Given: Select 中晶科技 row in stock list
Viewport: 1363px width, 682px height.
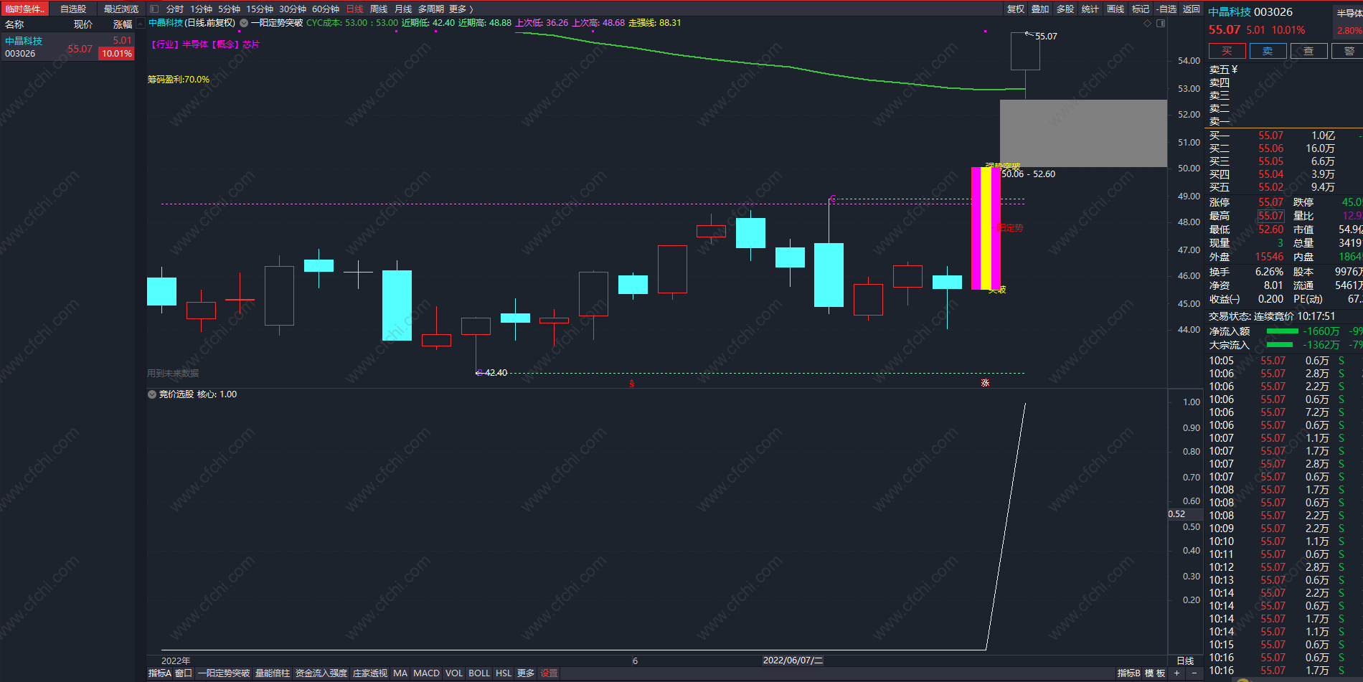Looking at the screenshot, I should click(x=68, y=47).
